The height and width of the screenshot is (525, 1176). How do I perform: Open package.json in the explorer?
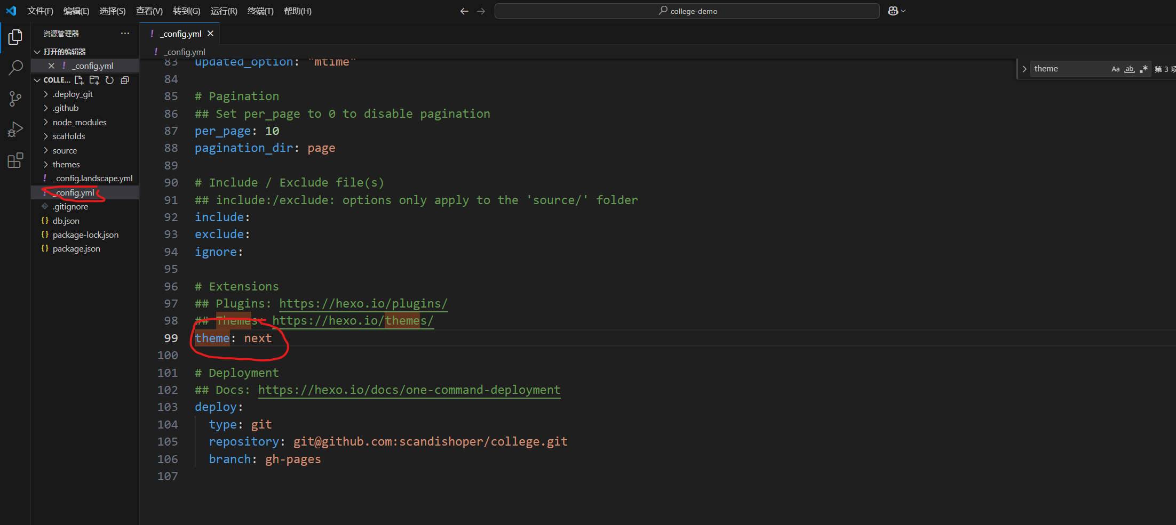(x=76, y=248)
